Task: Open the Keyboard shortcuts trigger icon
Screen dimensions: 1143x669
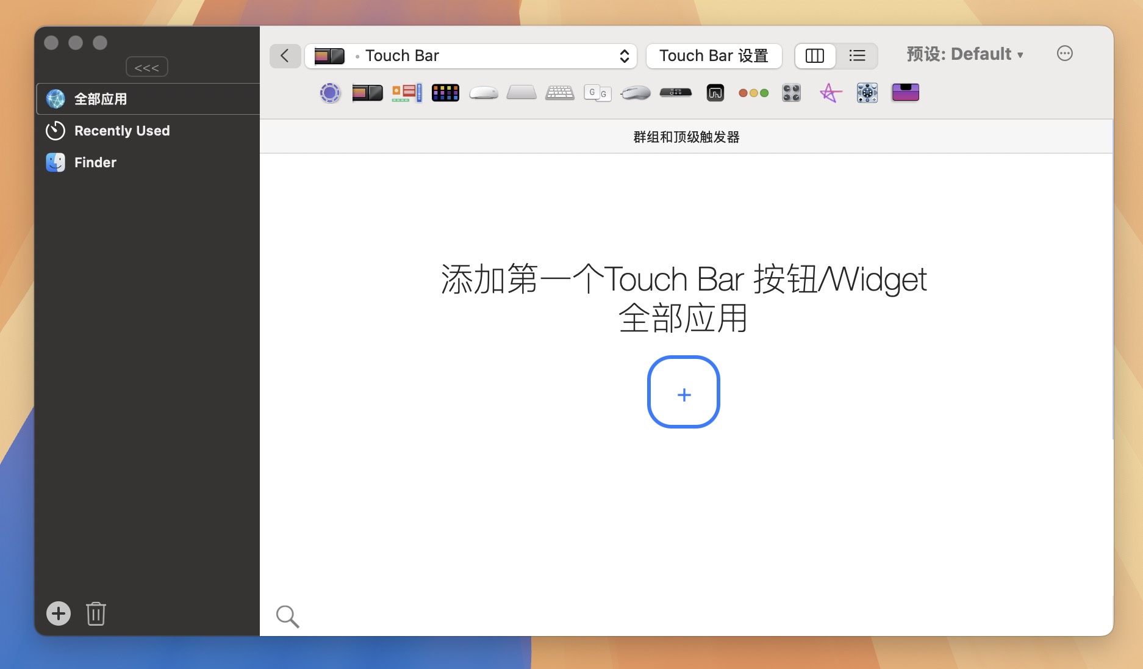Action: click(x=559, y=93)
